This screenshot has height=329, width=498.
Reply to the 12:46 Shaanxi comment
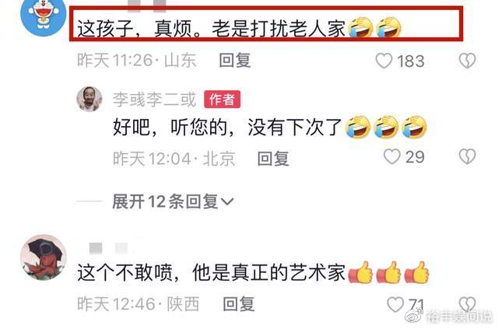tap(239, 304)
